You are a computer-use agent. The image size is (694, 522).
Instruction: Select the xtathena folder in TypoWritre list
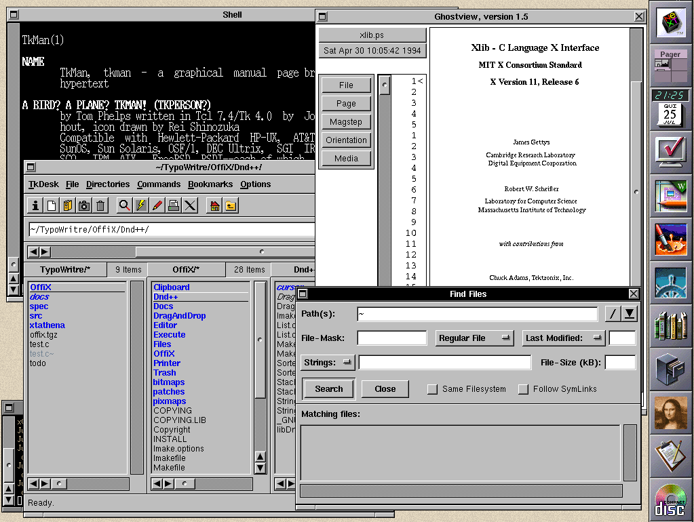[47, 325]
